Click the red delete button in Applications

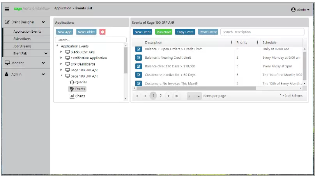pyautogui.click(x=102, y=32)
